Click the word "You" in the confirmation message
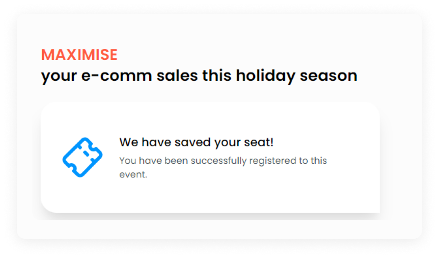Image resolution: width=438 pixels, height=258 pixels. (127, 161)
